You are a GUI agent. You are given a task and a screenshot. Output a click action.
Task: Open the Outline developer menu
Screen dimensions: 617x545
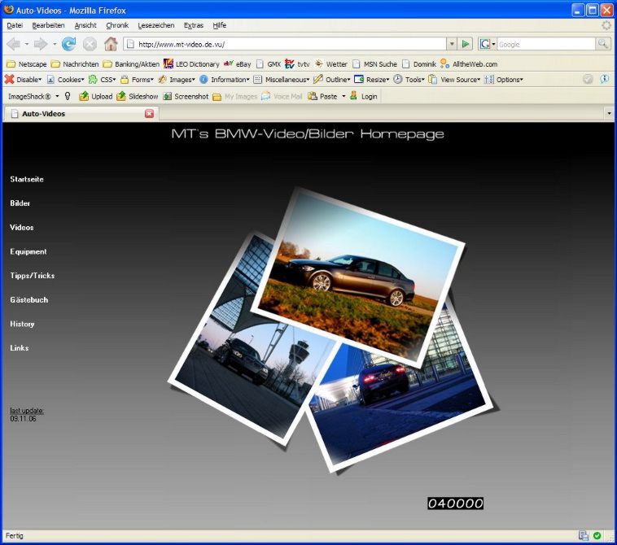(332, 80)
